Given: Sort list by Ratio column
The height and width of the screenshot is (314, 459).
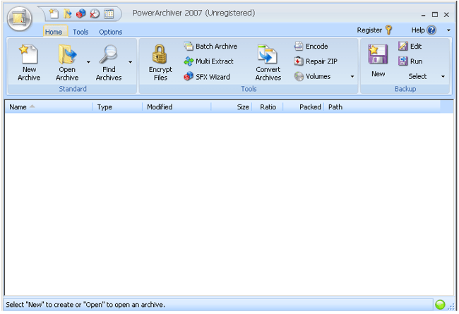Looking at the screenshot, I should 267,107.
